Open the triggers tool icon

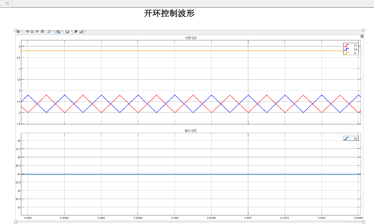[76, 31]
